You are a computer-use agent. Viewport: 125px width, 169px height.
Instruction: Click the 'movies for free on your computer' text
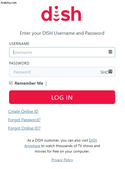(x=62, y=151)
